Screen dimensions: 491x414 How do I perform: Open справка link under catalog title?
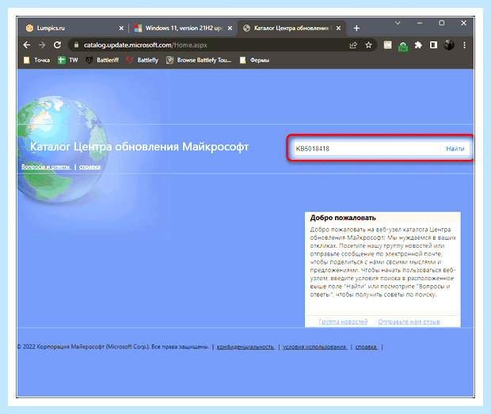(x=89, y=167)
